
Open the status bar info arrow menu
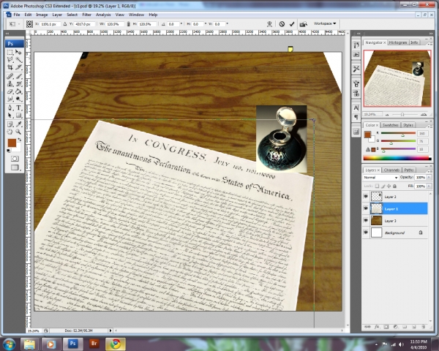tap(110, 331)
